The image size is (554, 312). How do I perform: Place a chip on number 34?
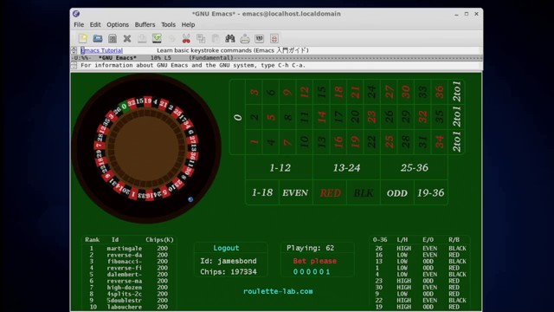click(x=440, y=141)
